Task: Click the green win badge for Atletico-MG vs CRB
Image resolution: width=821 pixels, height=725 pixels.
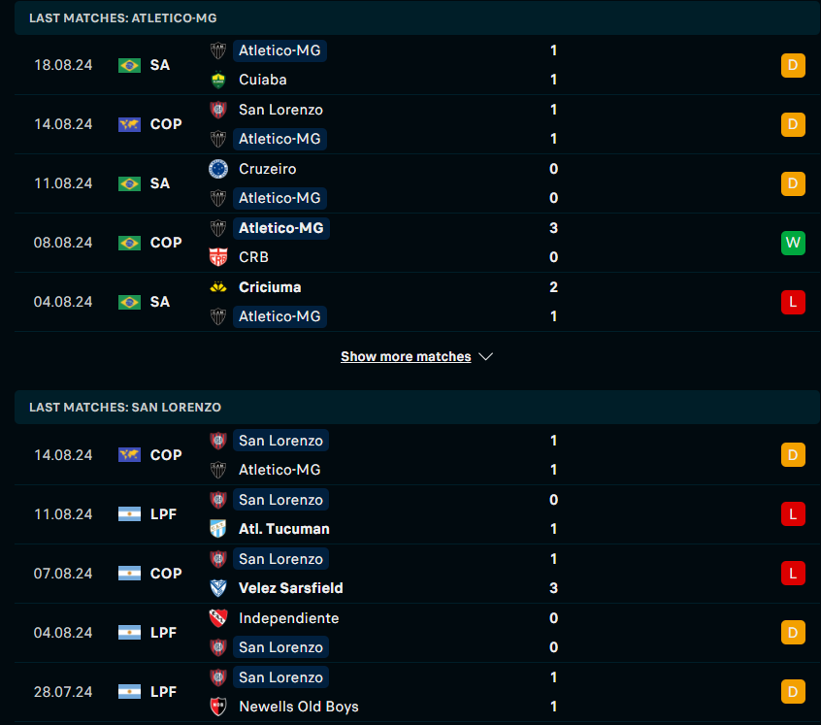Action: click(x=793, y=243)
